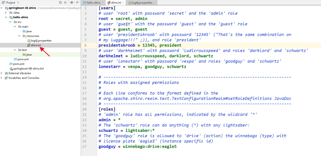This screenshot has height=156, width=321.
Task: Select the java folder under test
Action: coord(29,55)
